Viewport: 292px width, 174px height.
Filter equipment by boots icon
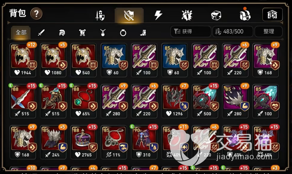point(143,33)
